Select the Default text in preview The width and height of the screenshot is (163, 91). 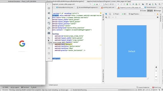tap(132, 51)
